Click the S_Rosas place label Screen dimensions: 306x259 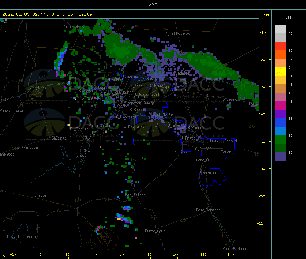click(137, 110)
